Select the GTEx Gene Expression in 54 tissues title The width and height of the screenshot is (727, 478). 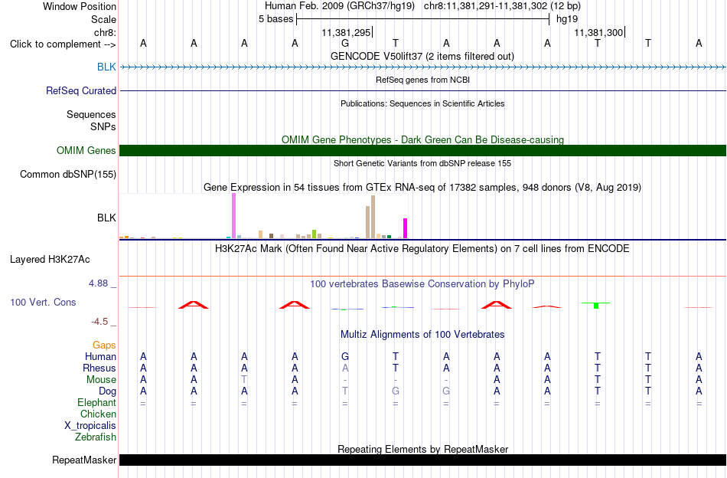pyautogui.click(x=422, y=188)
